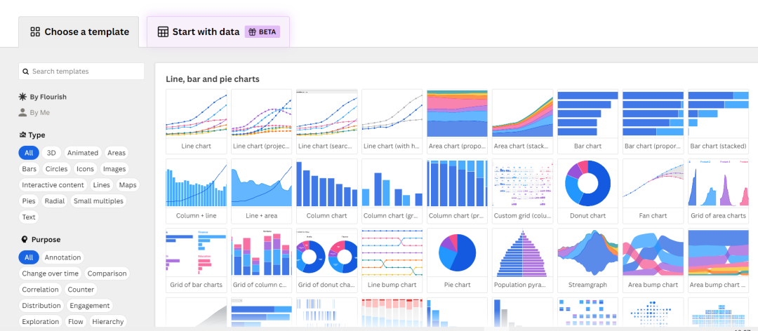Filter by Change over time purpose
Viewport: 758px width, 331px height.
coord(51,273)
